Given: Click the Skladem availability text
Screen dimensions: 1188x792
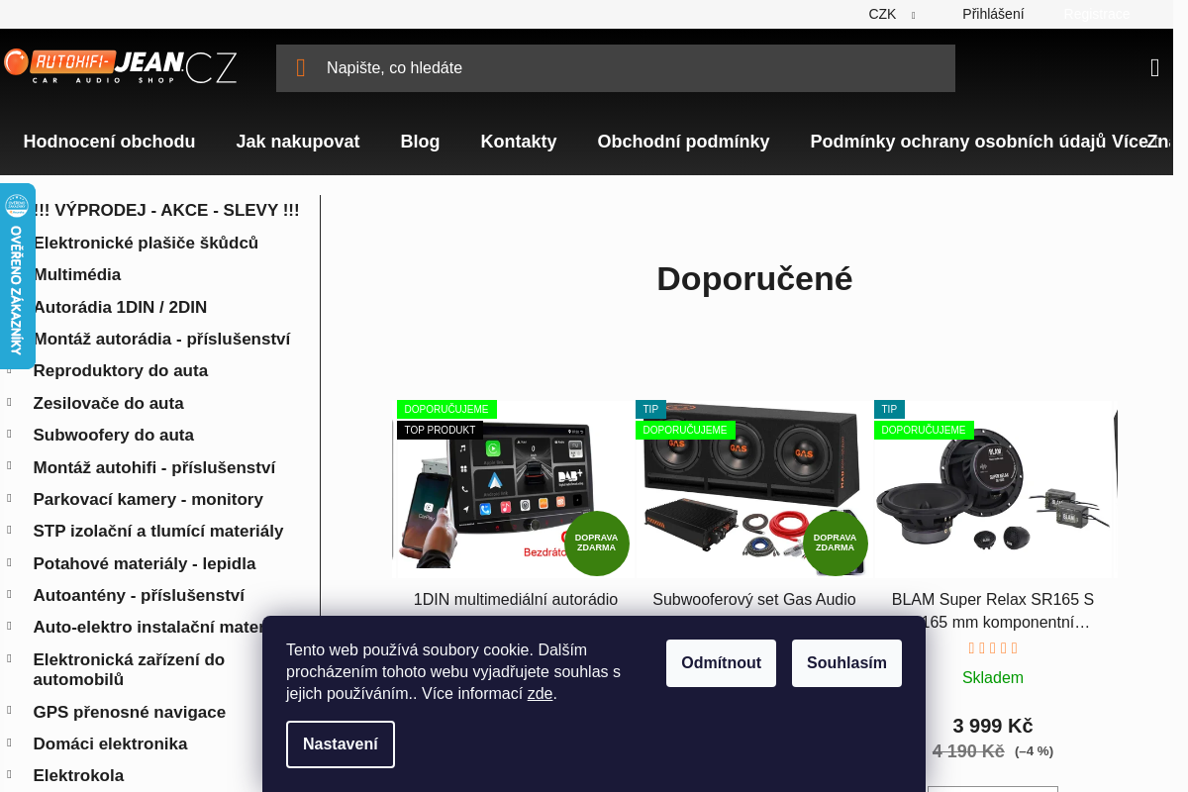Looking at the screenshot, I should pos(993,678).
